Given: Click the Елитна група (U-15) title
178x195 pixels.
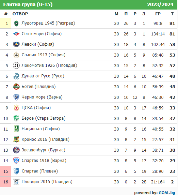Looking at the screenshot, I should [28, 4].
